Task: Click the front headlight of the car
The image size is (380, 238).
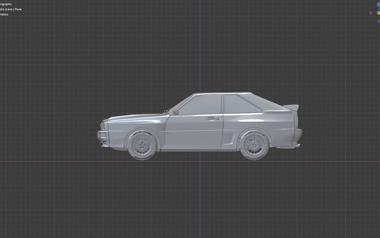Action: click(103, 126)
